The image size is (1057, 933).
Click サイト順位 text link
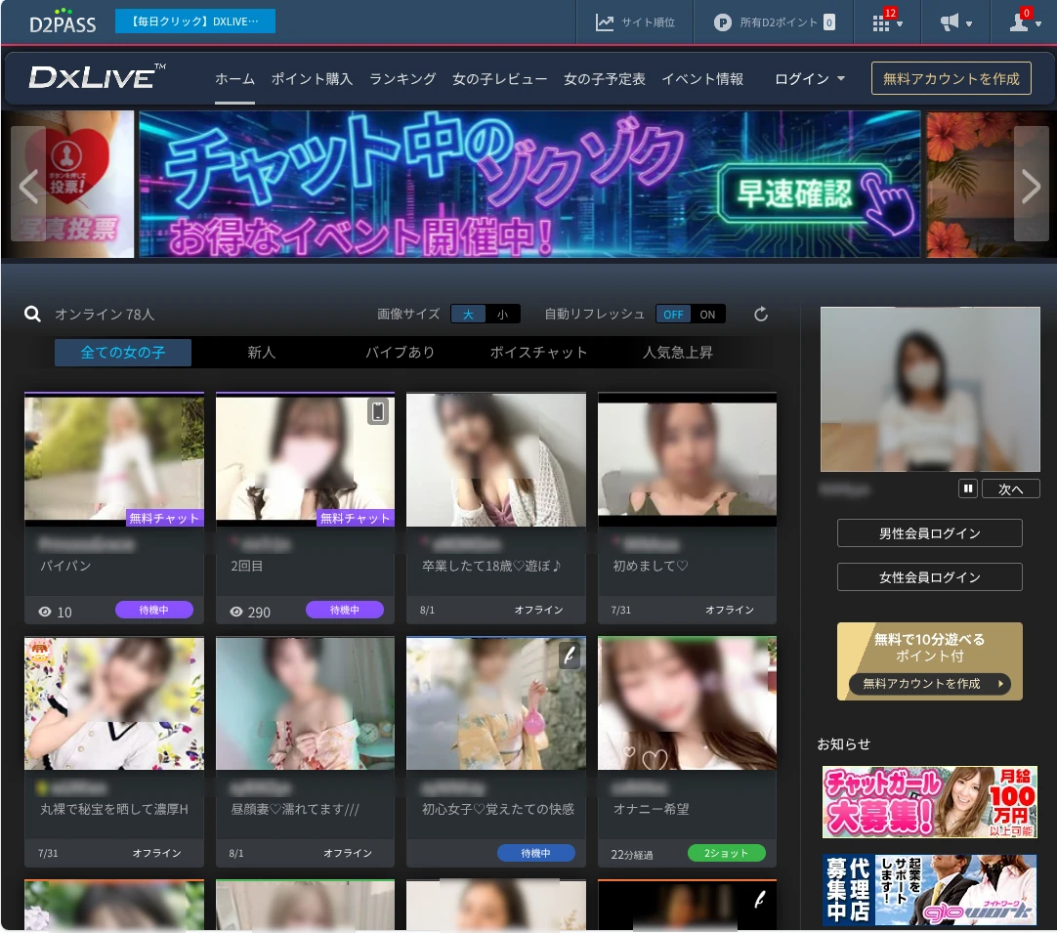[648, 22]
